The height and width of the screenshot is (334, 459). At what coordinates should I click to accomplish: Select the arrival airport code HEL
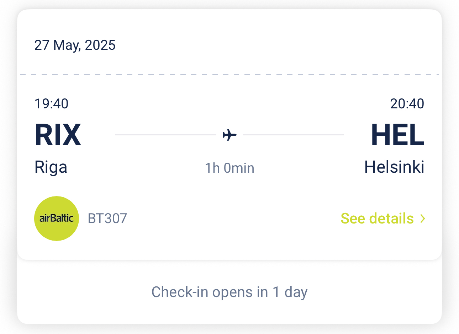point(397,135)
